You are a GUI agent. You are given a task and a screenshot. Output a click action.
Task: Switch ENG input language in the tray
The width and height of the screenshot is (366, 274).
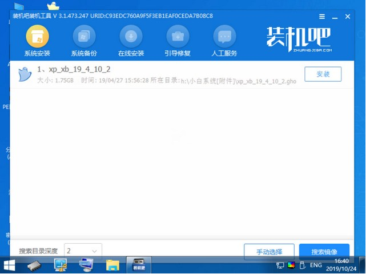315,265
